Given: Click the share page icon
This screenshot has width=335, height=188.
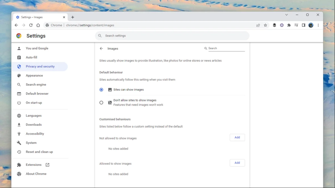Looking at the screenshot, I should click(x=258, y=25).
